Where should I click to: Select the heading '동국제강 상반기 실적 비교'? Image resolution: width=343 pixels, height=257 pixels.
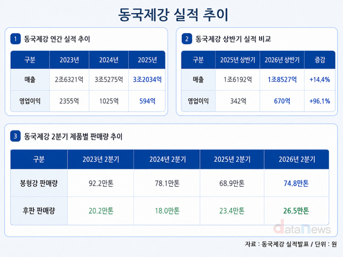[233, 39]
